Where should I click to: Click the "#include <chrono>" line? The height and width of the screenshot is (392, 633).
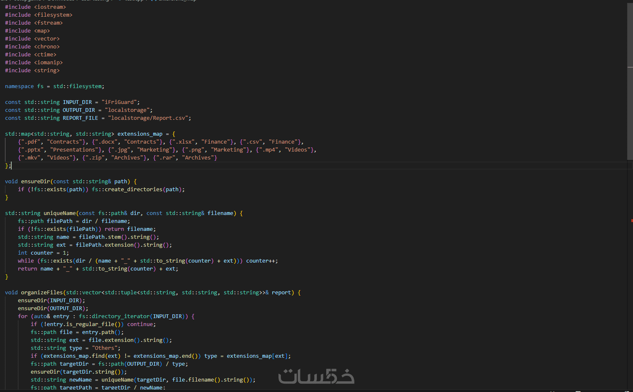point(32,47)
